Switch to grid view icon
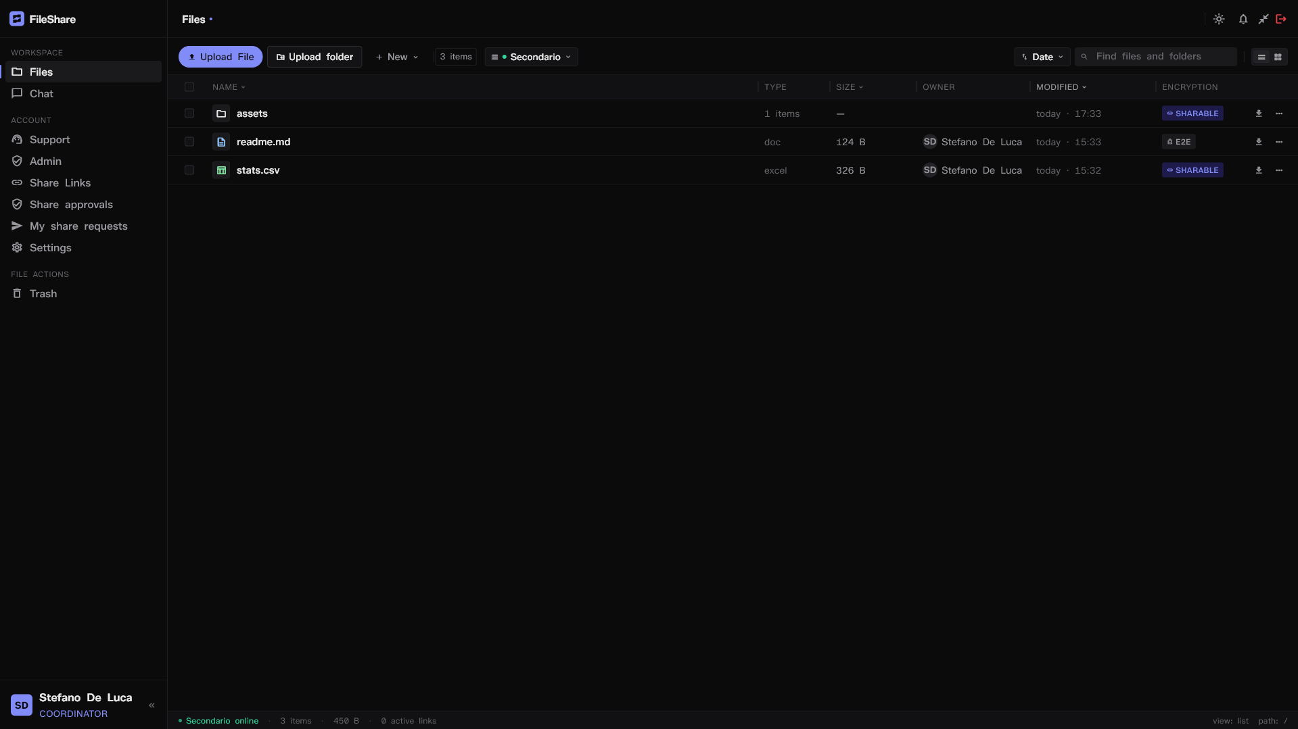This screenshot has width=1298, height=729. tap(1278, 57)
